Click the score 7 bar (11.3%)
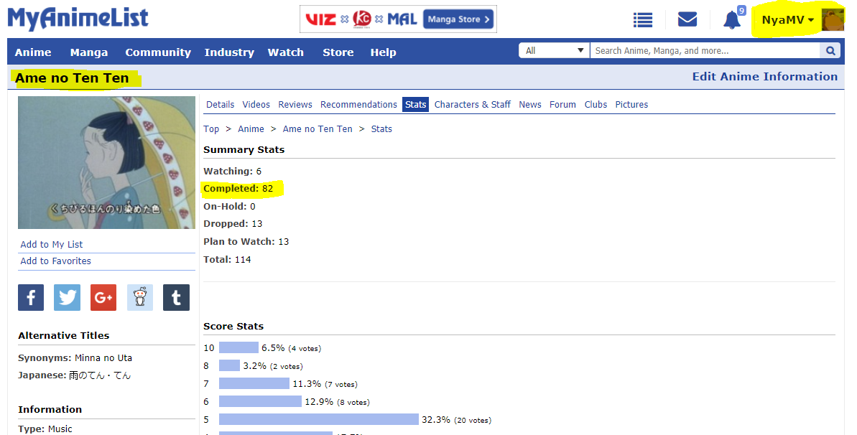Screen dimensions: 857x435 tap(254, 383)
